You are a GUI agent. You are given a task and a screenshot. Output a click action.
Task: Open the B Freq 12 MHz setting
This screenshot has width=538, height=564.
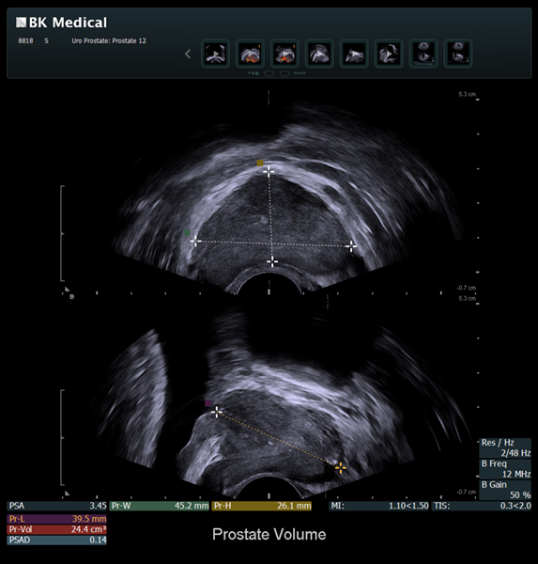click(505, 469)
